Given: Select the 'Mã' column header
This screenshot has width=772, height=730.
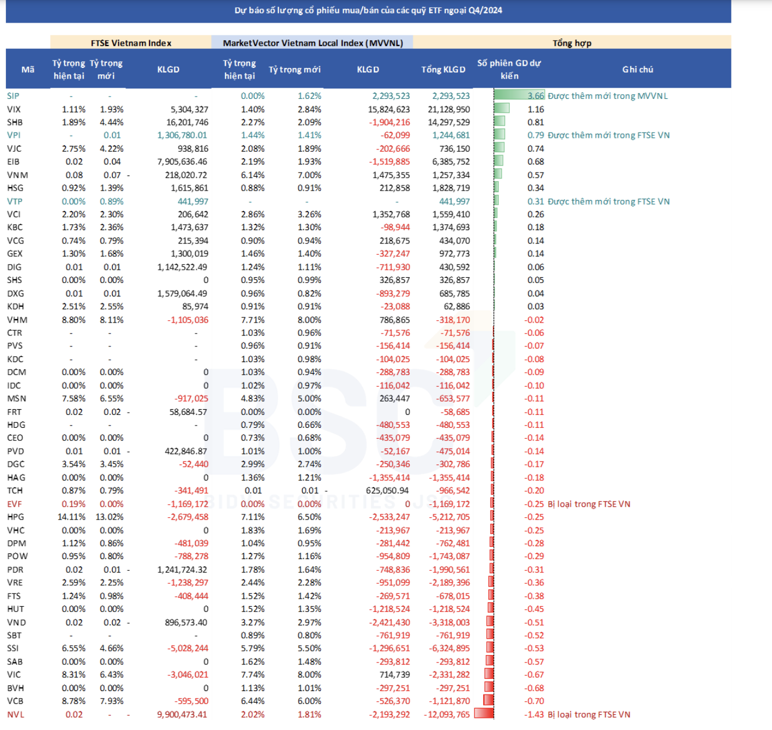Looking at the screenshot, I should coord(27,69).
